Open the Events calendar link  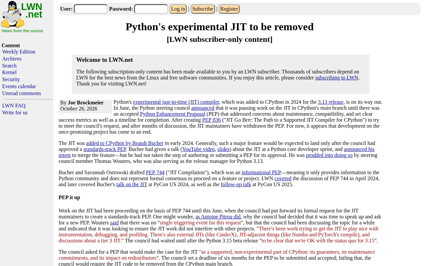(19, 86)
